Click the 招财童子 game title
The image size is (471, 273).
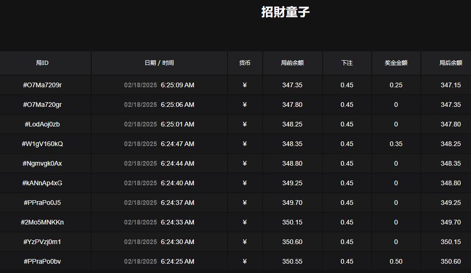coord(285,12)
